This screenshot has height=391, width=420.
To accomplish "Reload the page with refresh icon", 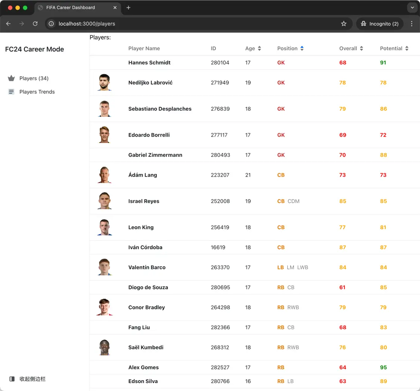I will coord(35,24).
